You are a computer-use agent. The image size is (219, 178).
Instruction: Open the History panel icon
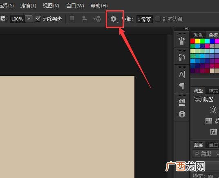pos(182,57)
